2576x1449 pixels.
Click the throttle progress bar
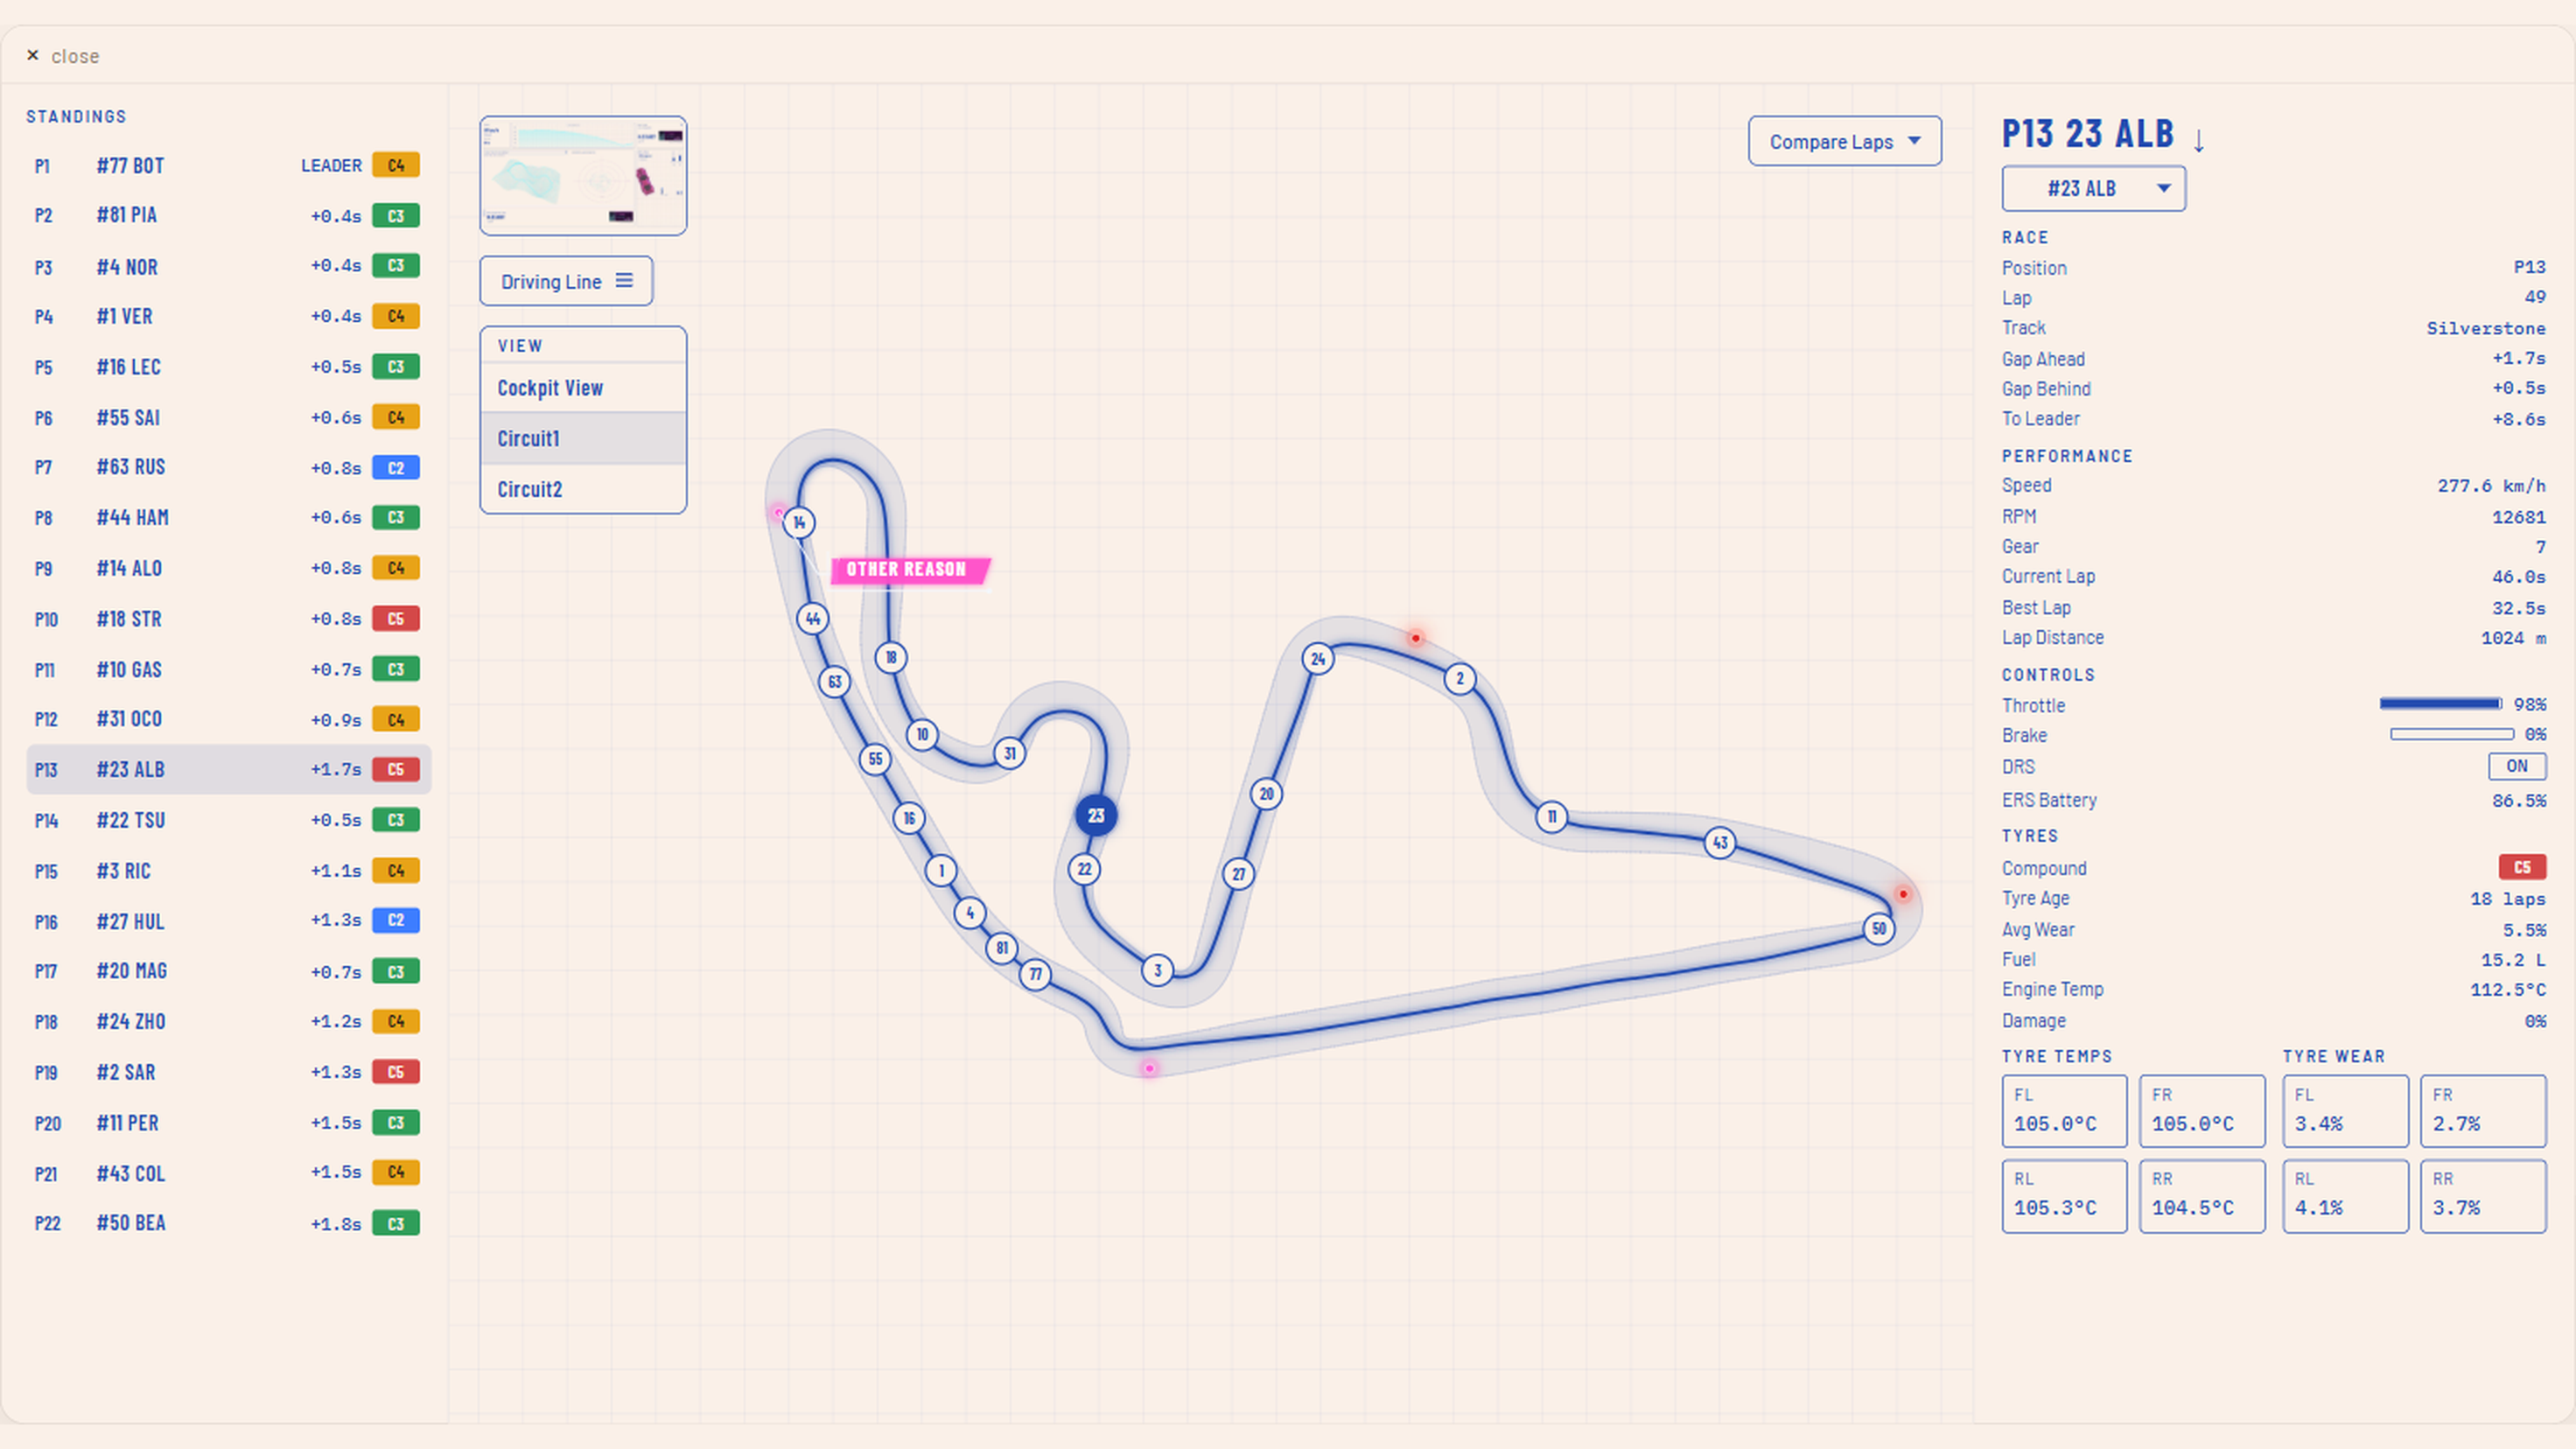point(2440,704)
